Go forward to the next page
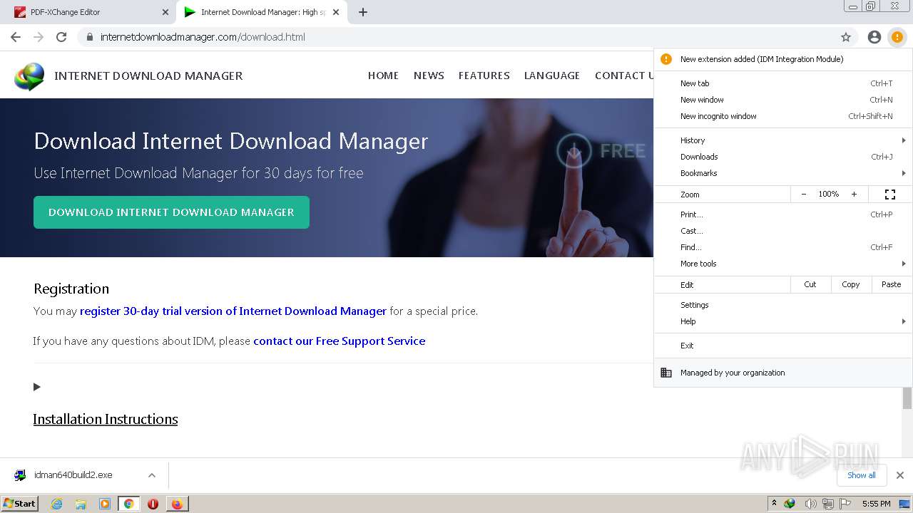The height and width of the screenshot is (513, 913). click(39, 37)
